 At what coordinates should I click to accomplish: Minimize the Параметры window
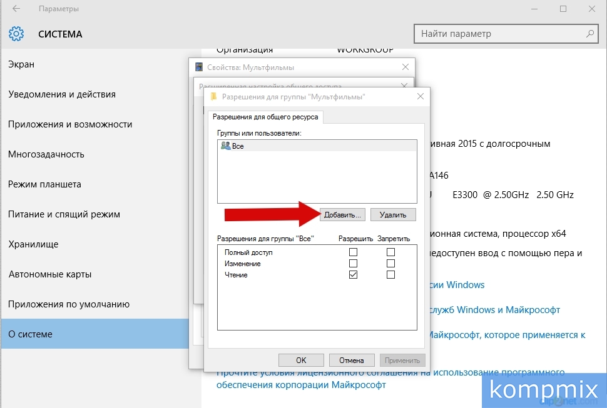click(534, 9)
